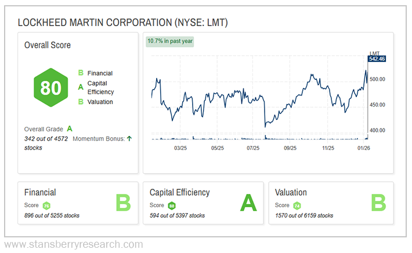Click the 500.00 price axis label
This screenshot has width=412, height=253.
(x=378, y=79)
